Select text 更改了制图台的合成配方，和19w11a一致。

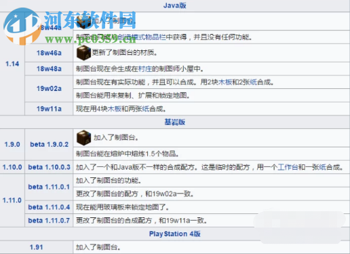tap(142, 221)
